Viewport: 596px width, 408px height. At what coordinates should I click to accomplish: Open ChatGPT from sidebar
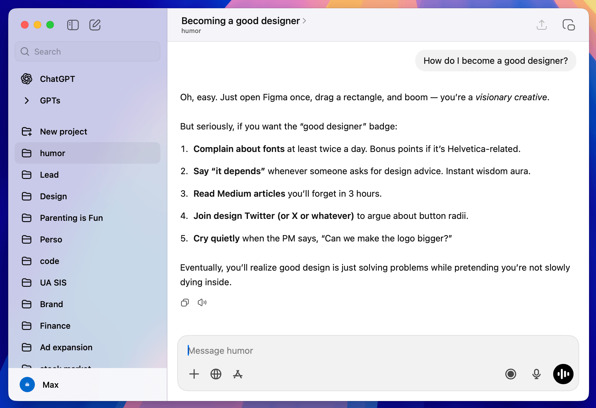click(57, 79)
